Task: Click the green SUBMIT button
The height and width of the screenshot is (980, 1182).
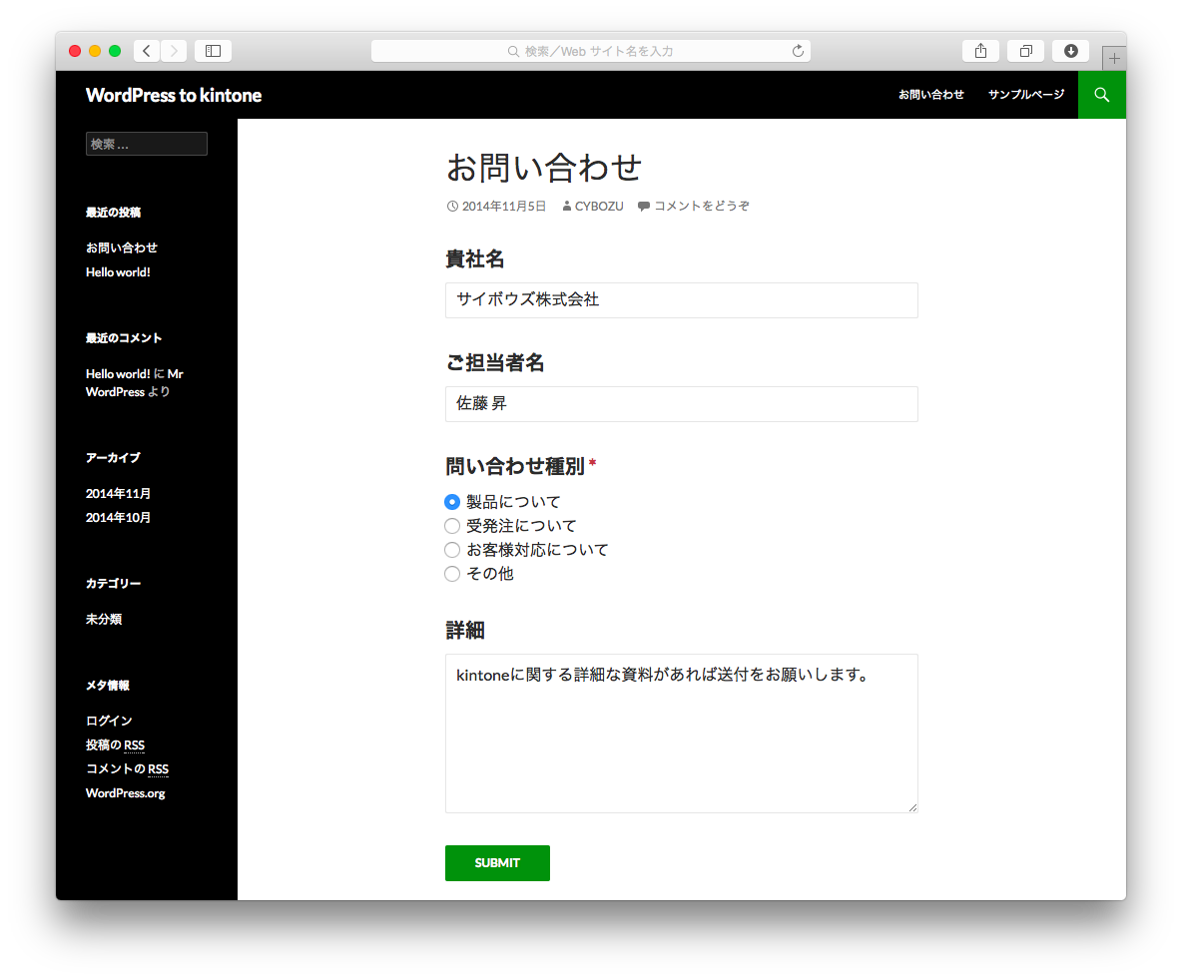Action: 497,863
